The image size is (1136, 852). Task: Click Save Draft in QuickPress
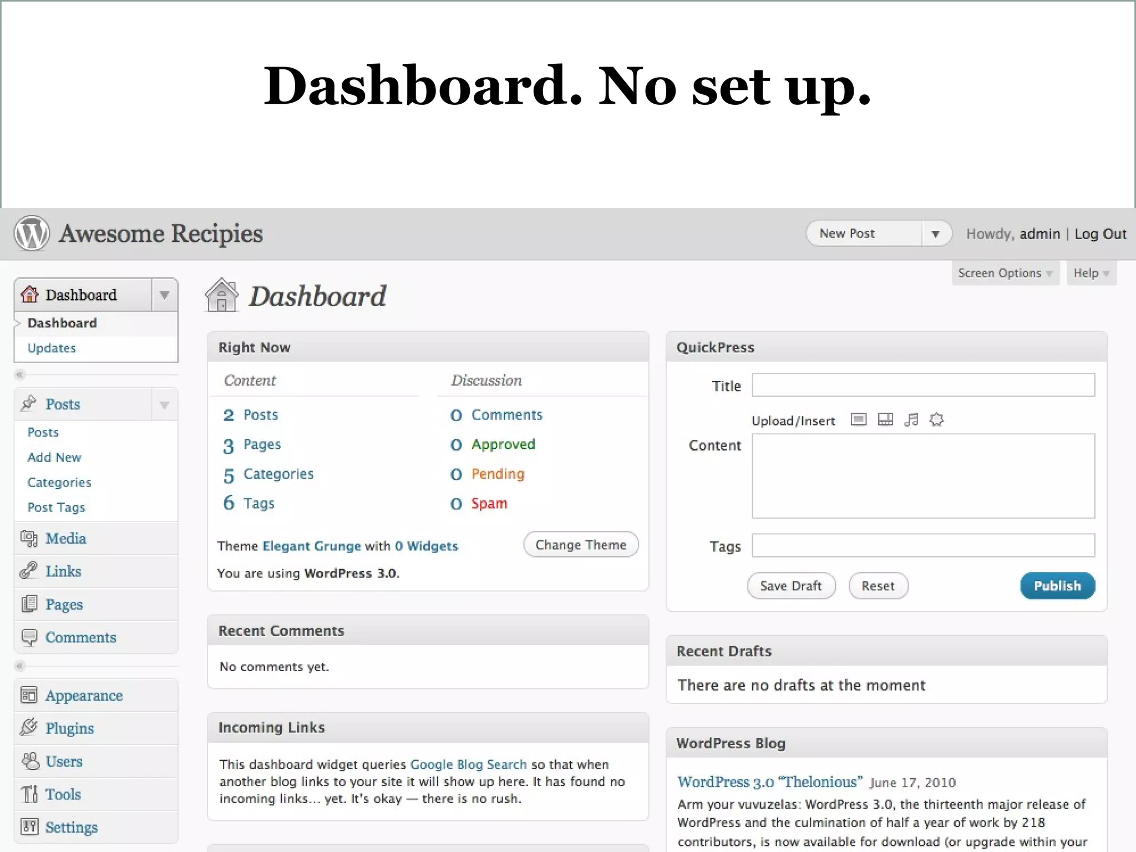coord(791,586)
